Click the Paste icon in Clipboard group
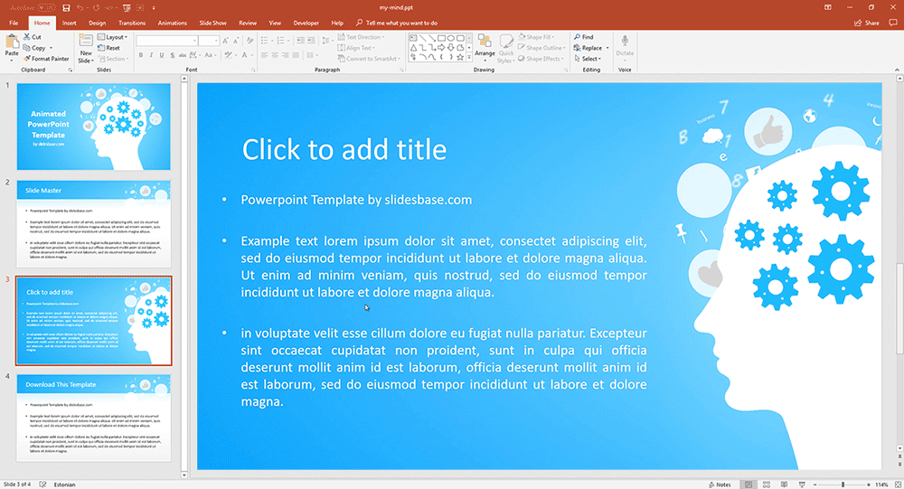Screen dimensions: 904x489 (x=12, y=44)
